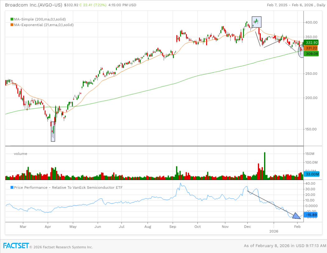The height and width of the screenshot is (253, 327).
Task: Click the 2026 year label on time axis
Action: click(x=274, y=231)
